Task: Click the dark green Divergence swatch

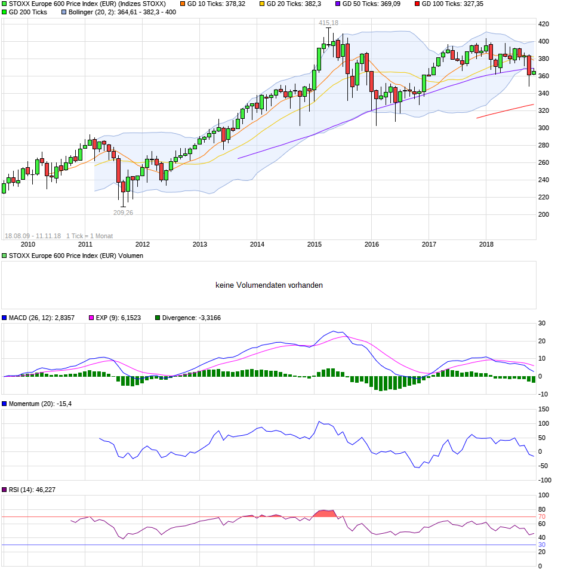Action: pyautogui.click(x=158, y=318)
